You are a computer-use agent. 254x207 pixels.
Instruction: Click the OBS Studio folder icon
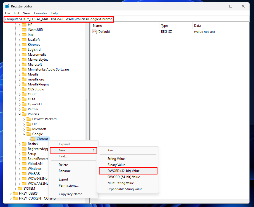click(x=24, y=89)
